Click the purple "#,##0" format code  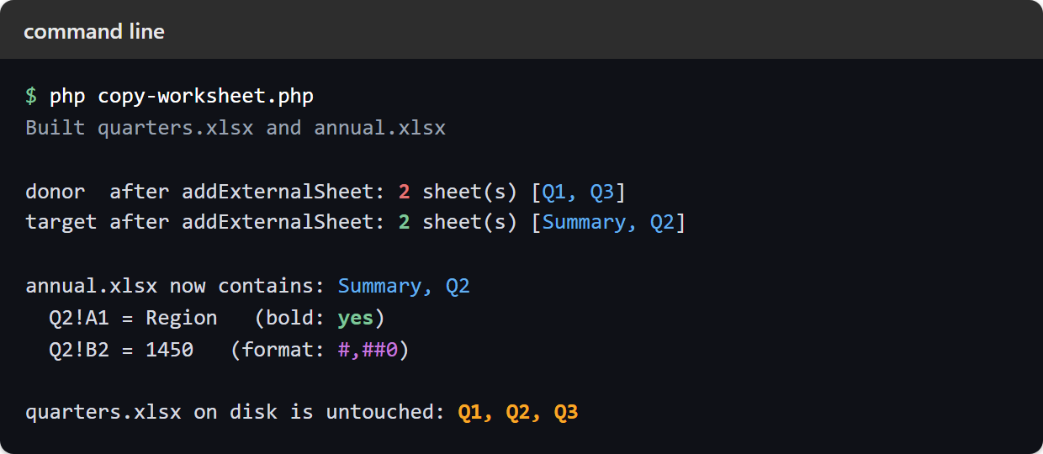click(368, 350)
